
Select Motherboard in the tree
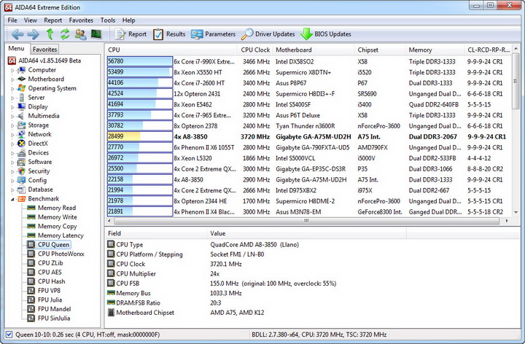pos(46,79)
